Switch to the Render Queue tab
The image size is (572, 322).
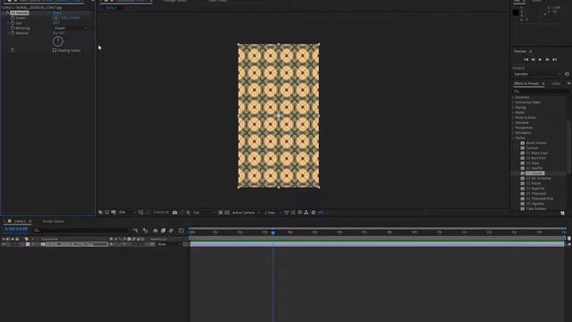[x=54, y=221]
